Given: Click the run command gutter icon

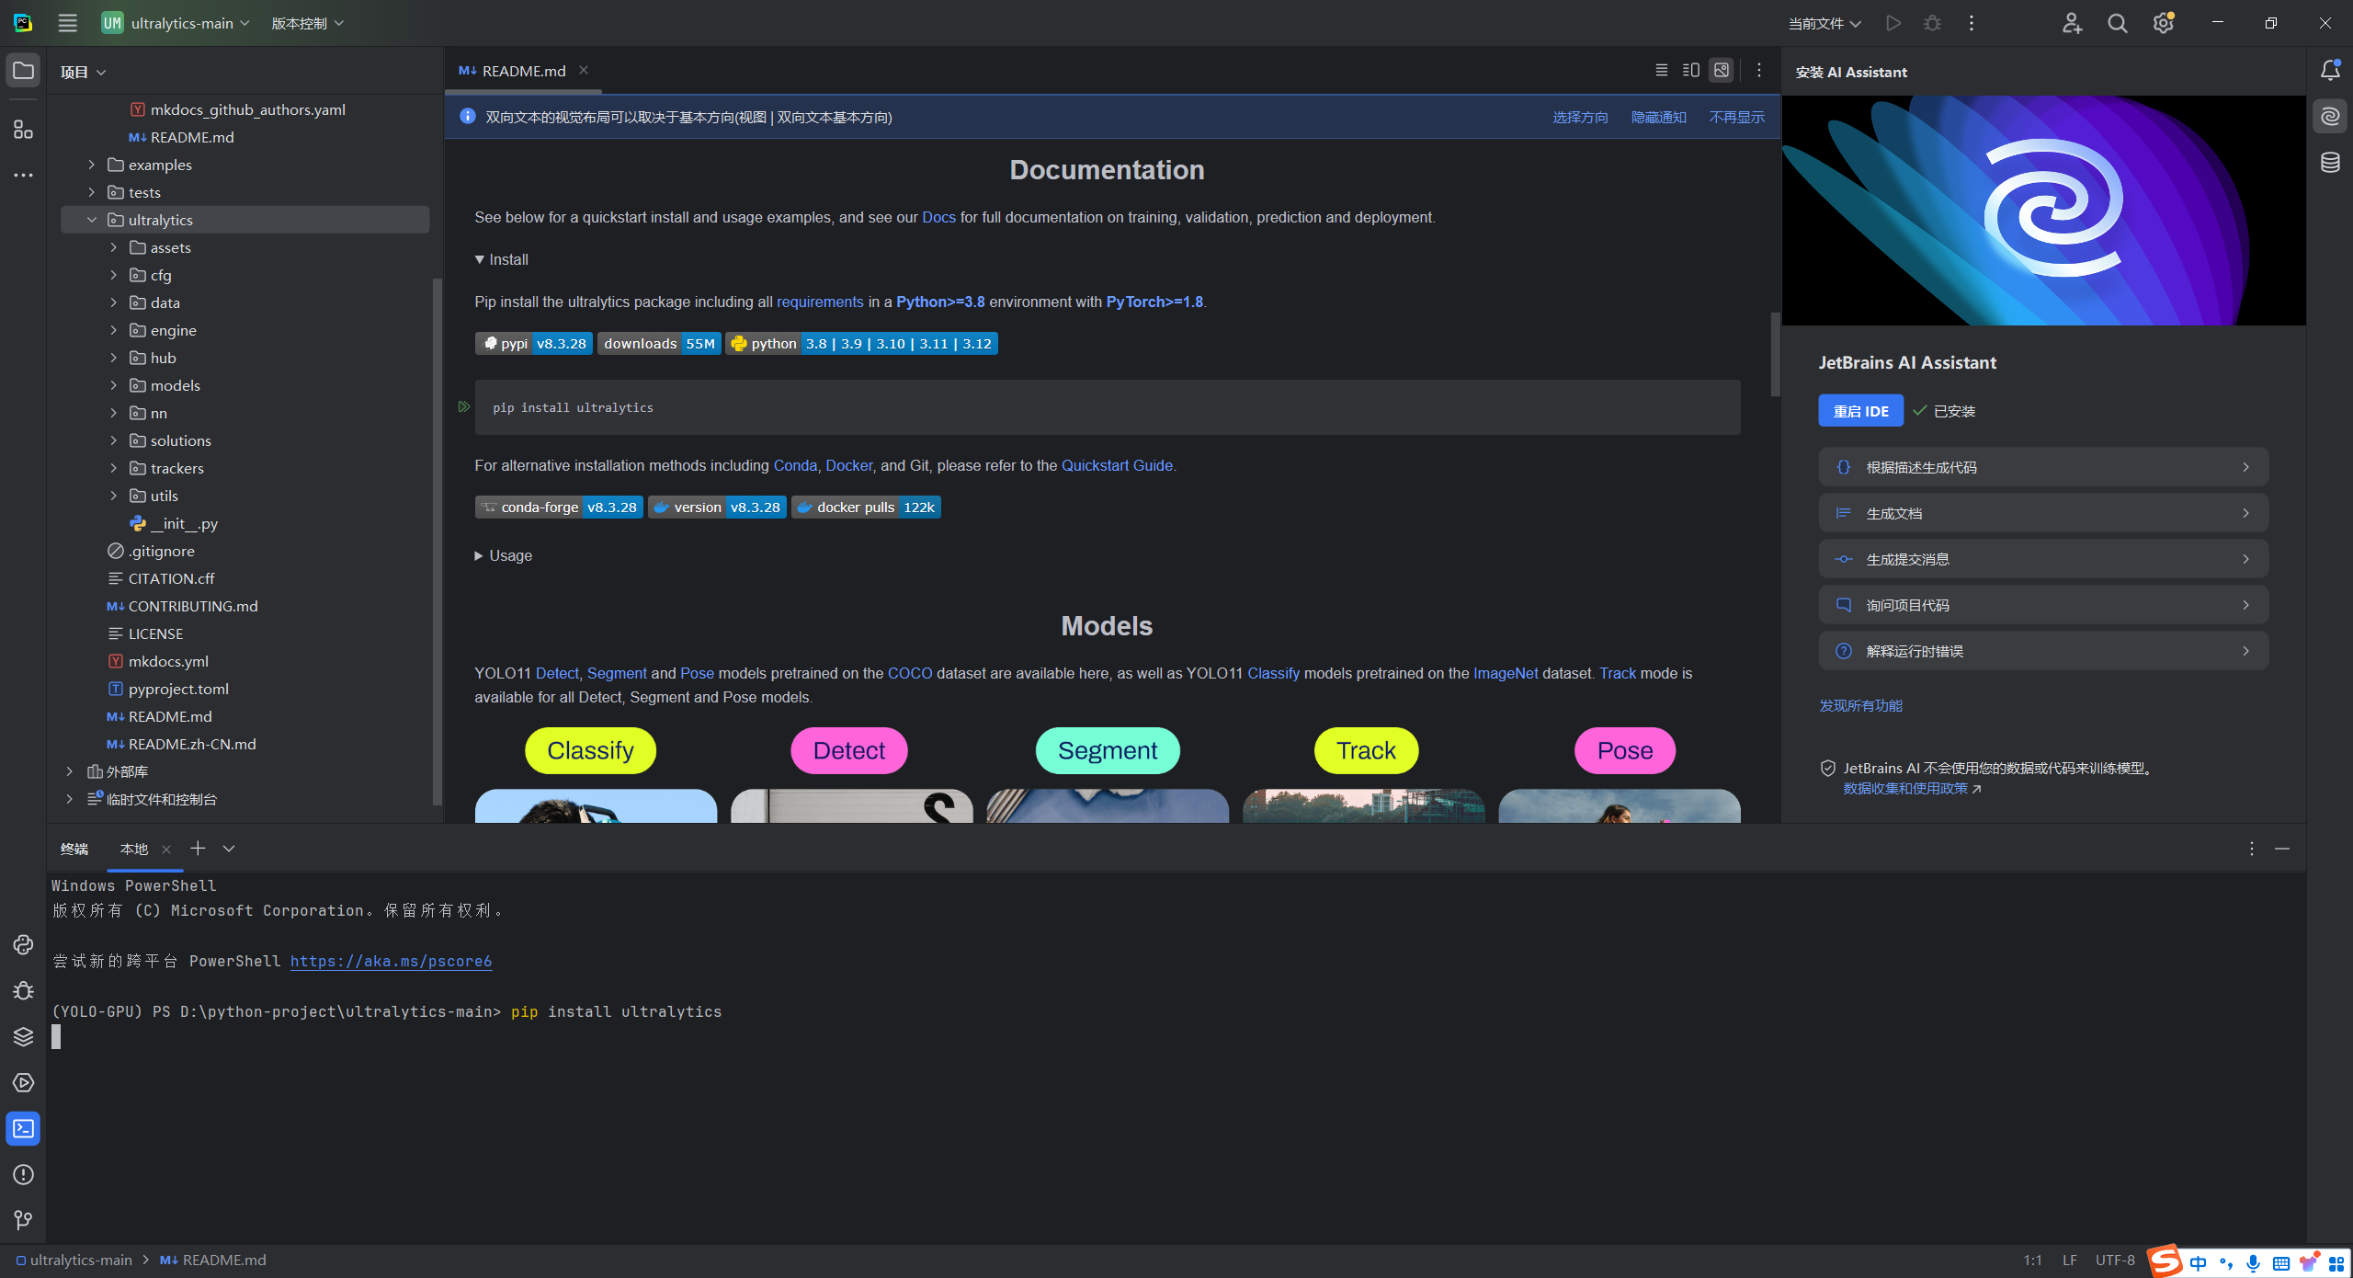Looking at the screenshot, I should tap(464, 406).
